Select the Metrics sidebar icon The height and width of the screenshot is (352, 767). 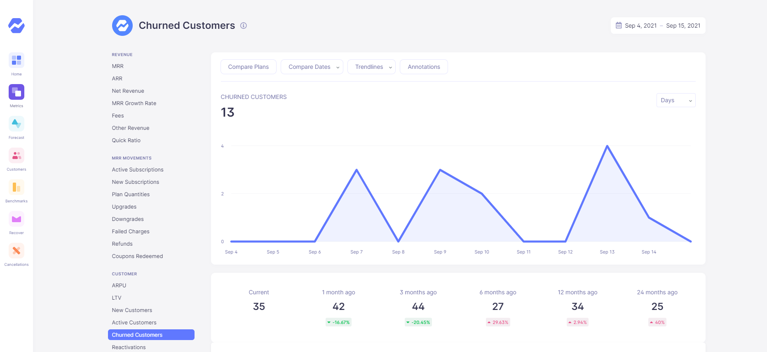(16, 92)
